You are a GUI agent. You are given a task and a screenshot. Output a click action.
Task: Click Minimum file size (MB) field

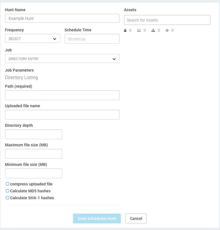click(33, 173)
